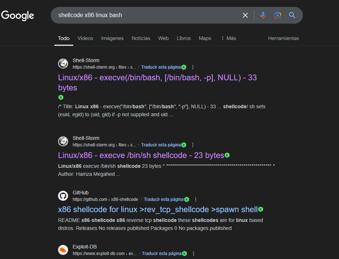Switch to the Libros tab
339x259 pixels.
pos(184,39)
